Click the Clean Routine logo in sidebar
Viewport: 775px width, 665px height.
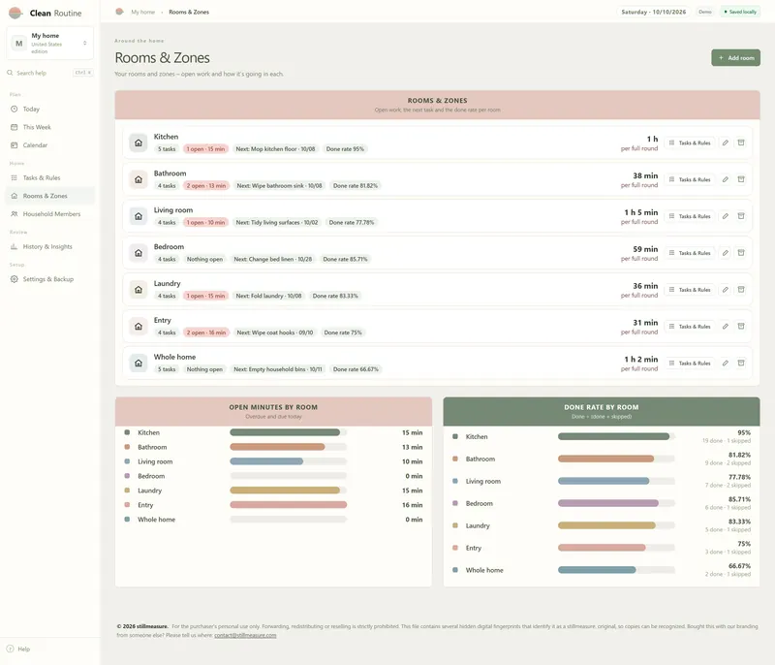(15, 13)
